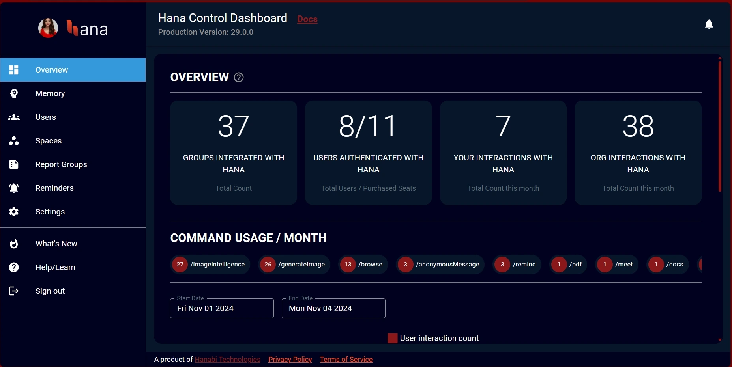The width and height of the screenshot is (732, 367).
Task: Click the /anonymousMessage command chip
Action: 440,264
